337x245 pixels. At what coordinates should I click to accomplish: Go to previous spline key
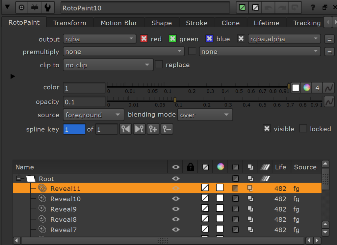[x=125, y=129]
